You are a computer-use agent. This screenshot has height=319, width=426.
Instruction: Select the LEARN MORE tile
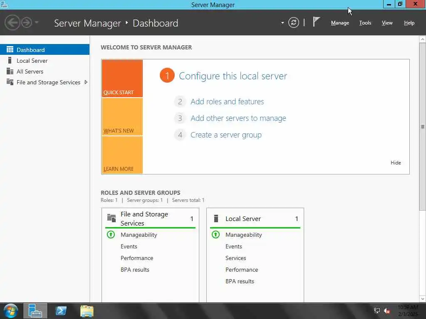click(122, 155)
